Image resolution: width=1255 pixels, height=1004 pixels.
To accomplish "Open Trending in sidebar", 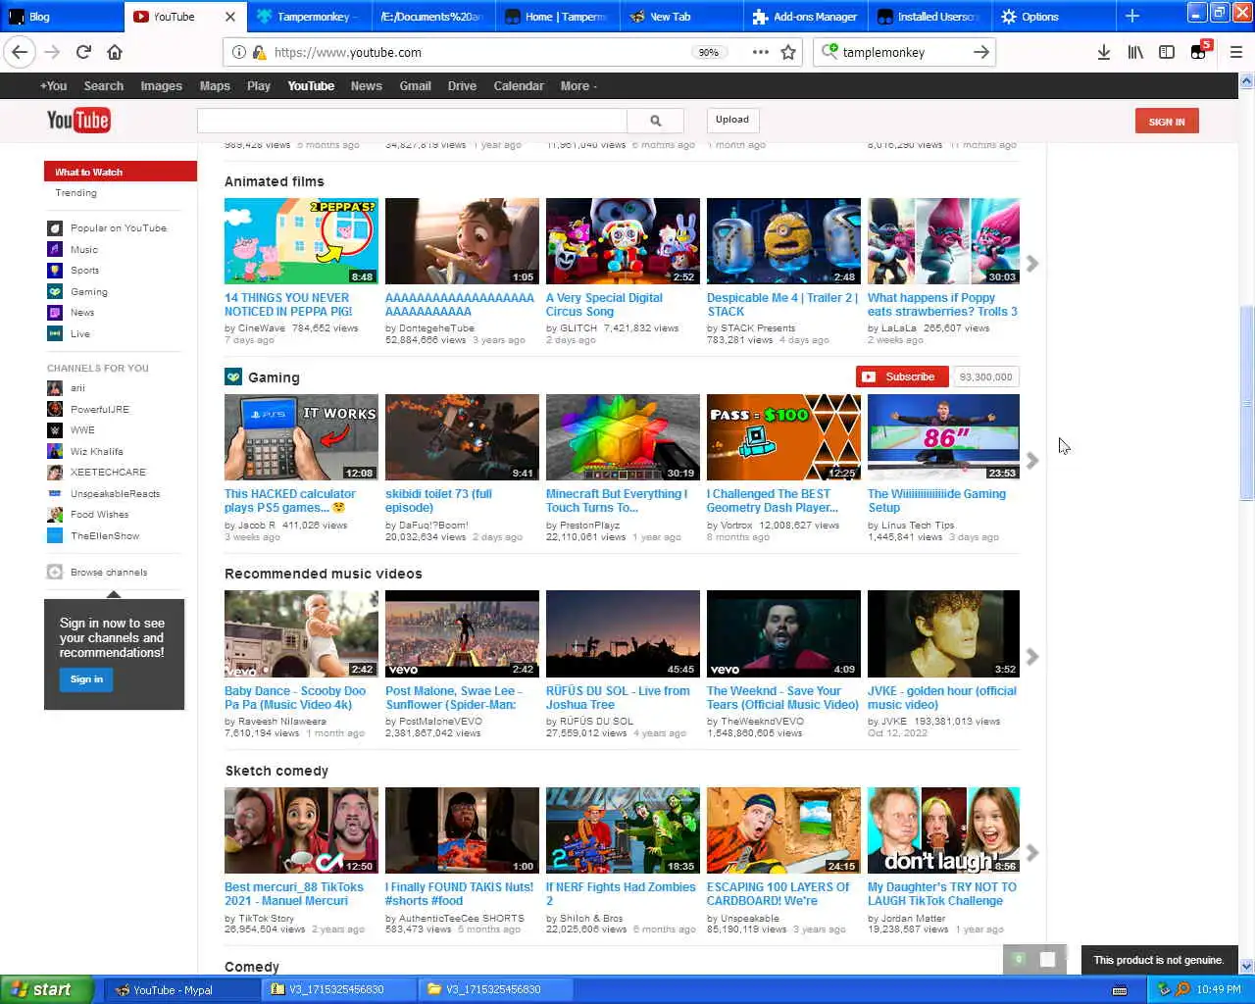I will (x=75, y=193).
